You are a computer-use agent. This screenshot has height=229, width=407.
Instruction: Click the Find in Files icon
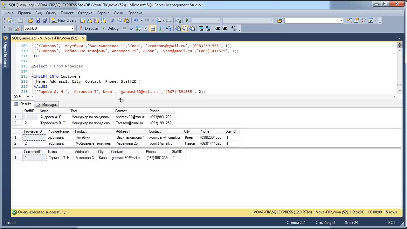tap(279, 20)
